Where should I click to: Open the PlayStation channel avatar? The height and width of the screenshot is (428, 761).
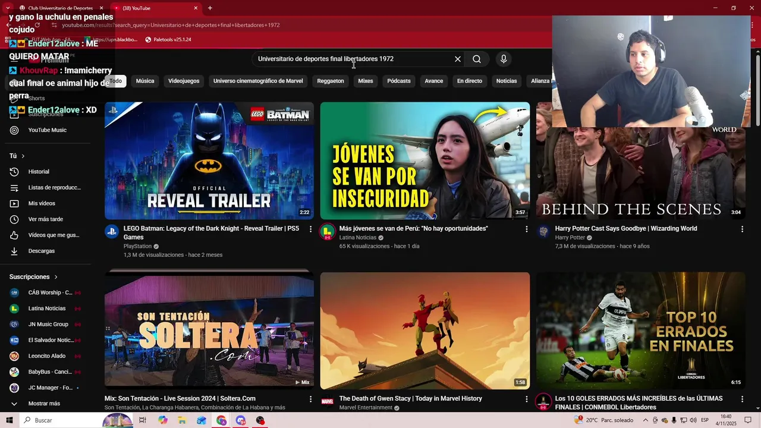(112, 232)
